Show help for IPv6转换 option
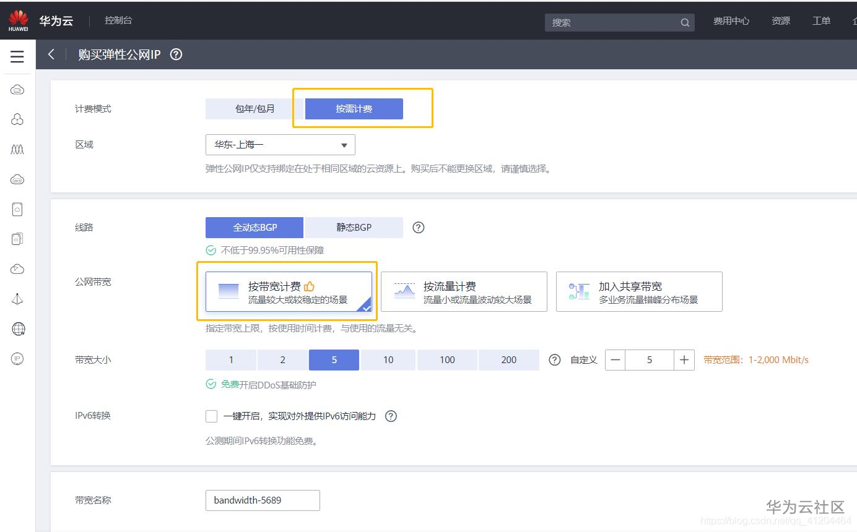857x532 pixels. coord(391,416)
